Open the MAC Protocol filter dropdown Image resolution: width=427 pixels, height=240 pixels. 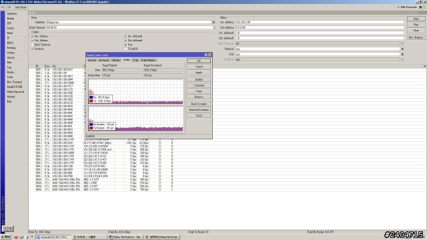(x=402, y=43)
